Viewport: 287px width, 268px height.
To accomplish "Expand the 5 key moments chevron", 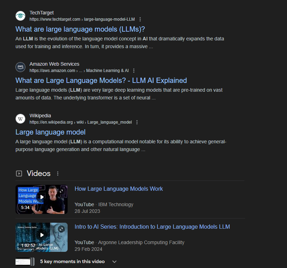I will (x=114, y=262).
